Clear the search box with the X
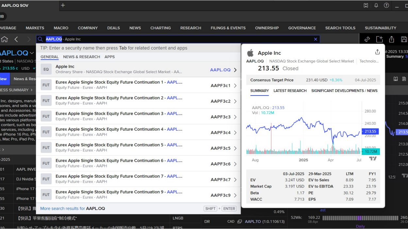Image resolution: width=408 pixels, height=229 pixels. (315, 39)
